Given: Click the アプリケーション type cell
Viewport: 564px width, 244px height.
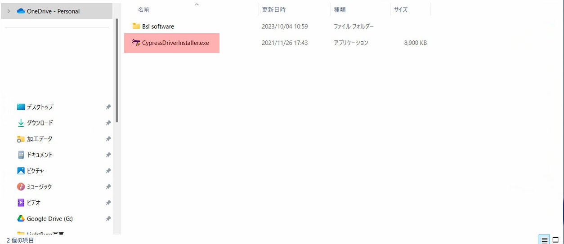Looking at the screenshot, I should pos(351,43).
